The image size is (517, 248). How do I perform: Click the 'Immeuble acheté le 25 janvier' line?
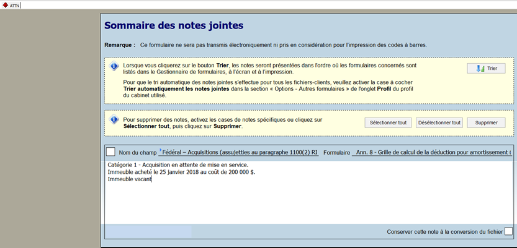click(181, 172)
